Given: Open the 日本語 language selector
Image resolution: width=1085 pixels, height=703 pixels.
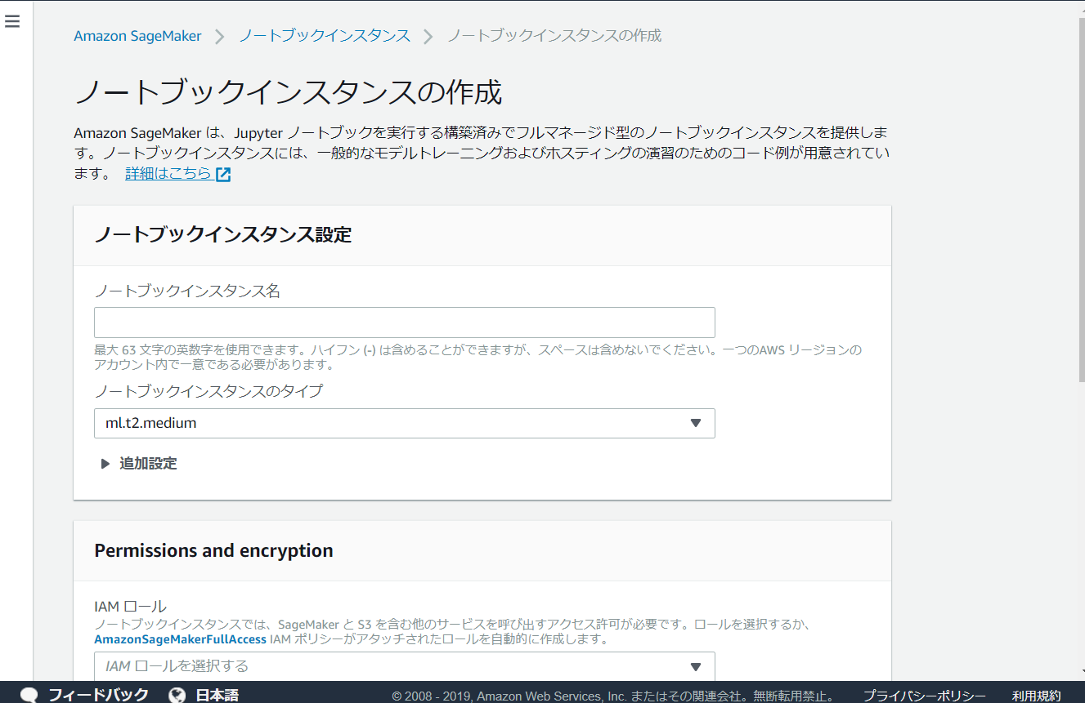Looking at the screenshot, I should click(x=217, y=695).
